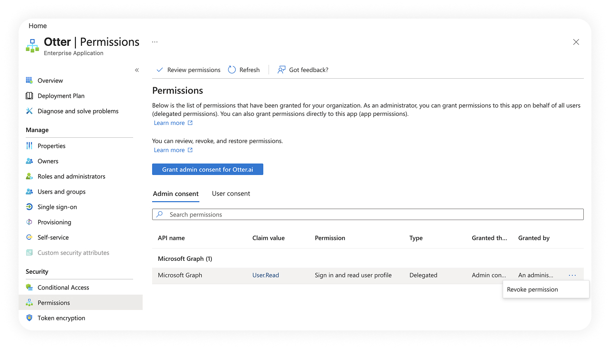Click the Overview icon in sidebar
The width and height of the screenshot is (610, 349).
pyautogui.click(x=30, y=81)
